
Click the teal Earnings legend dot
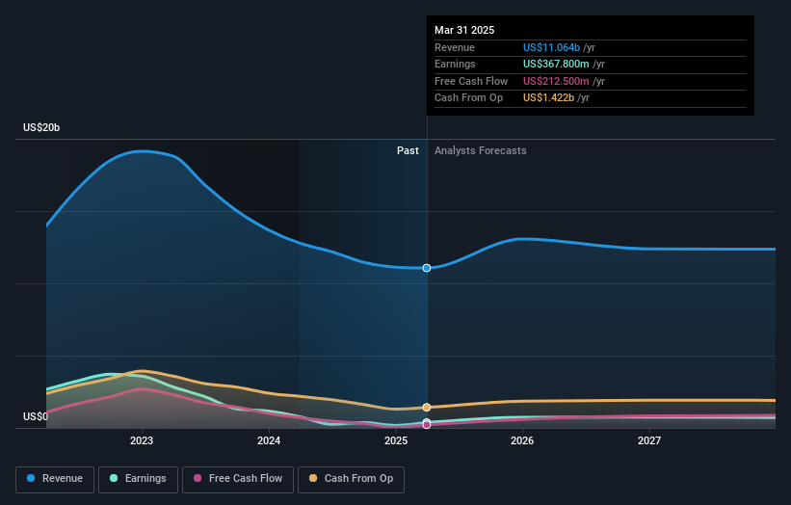click(114, 478)
